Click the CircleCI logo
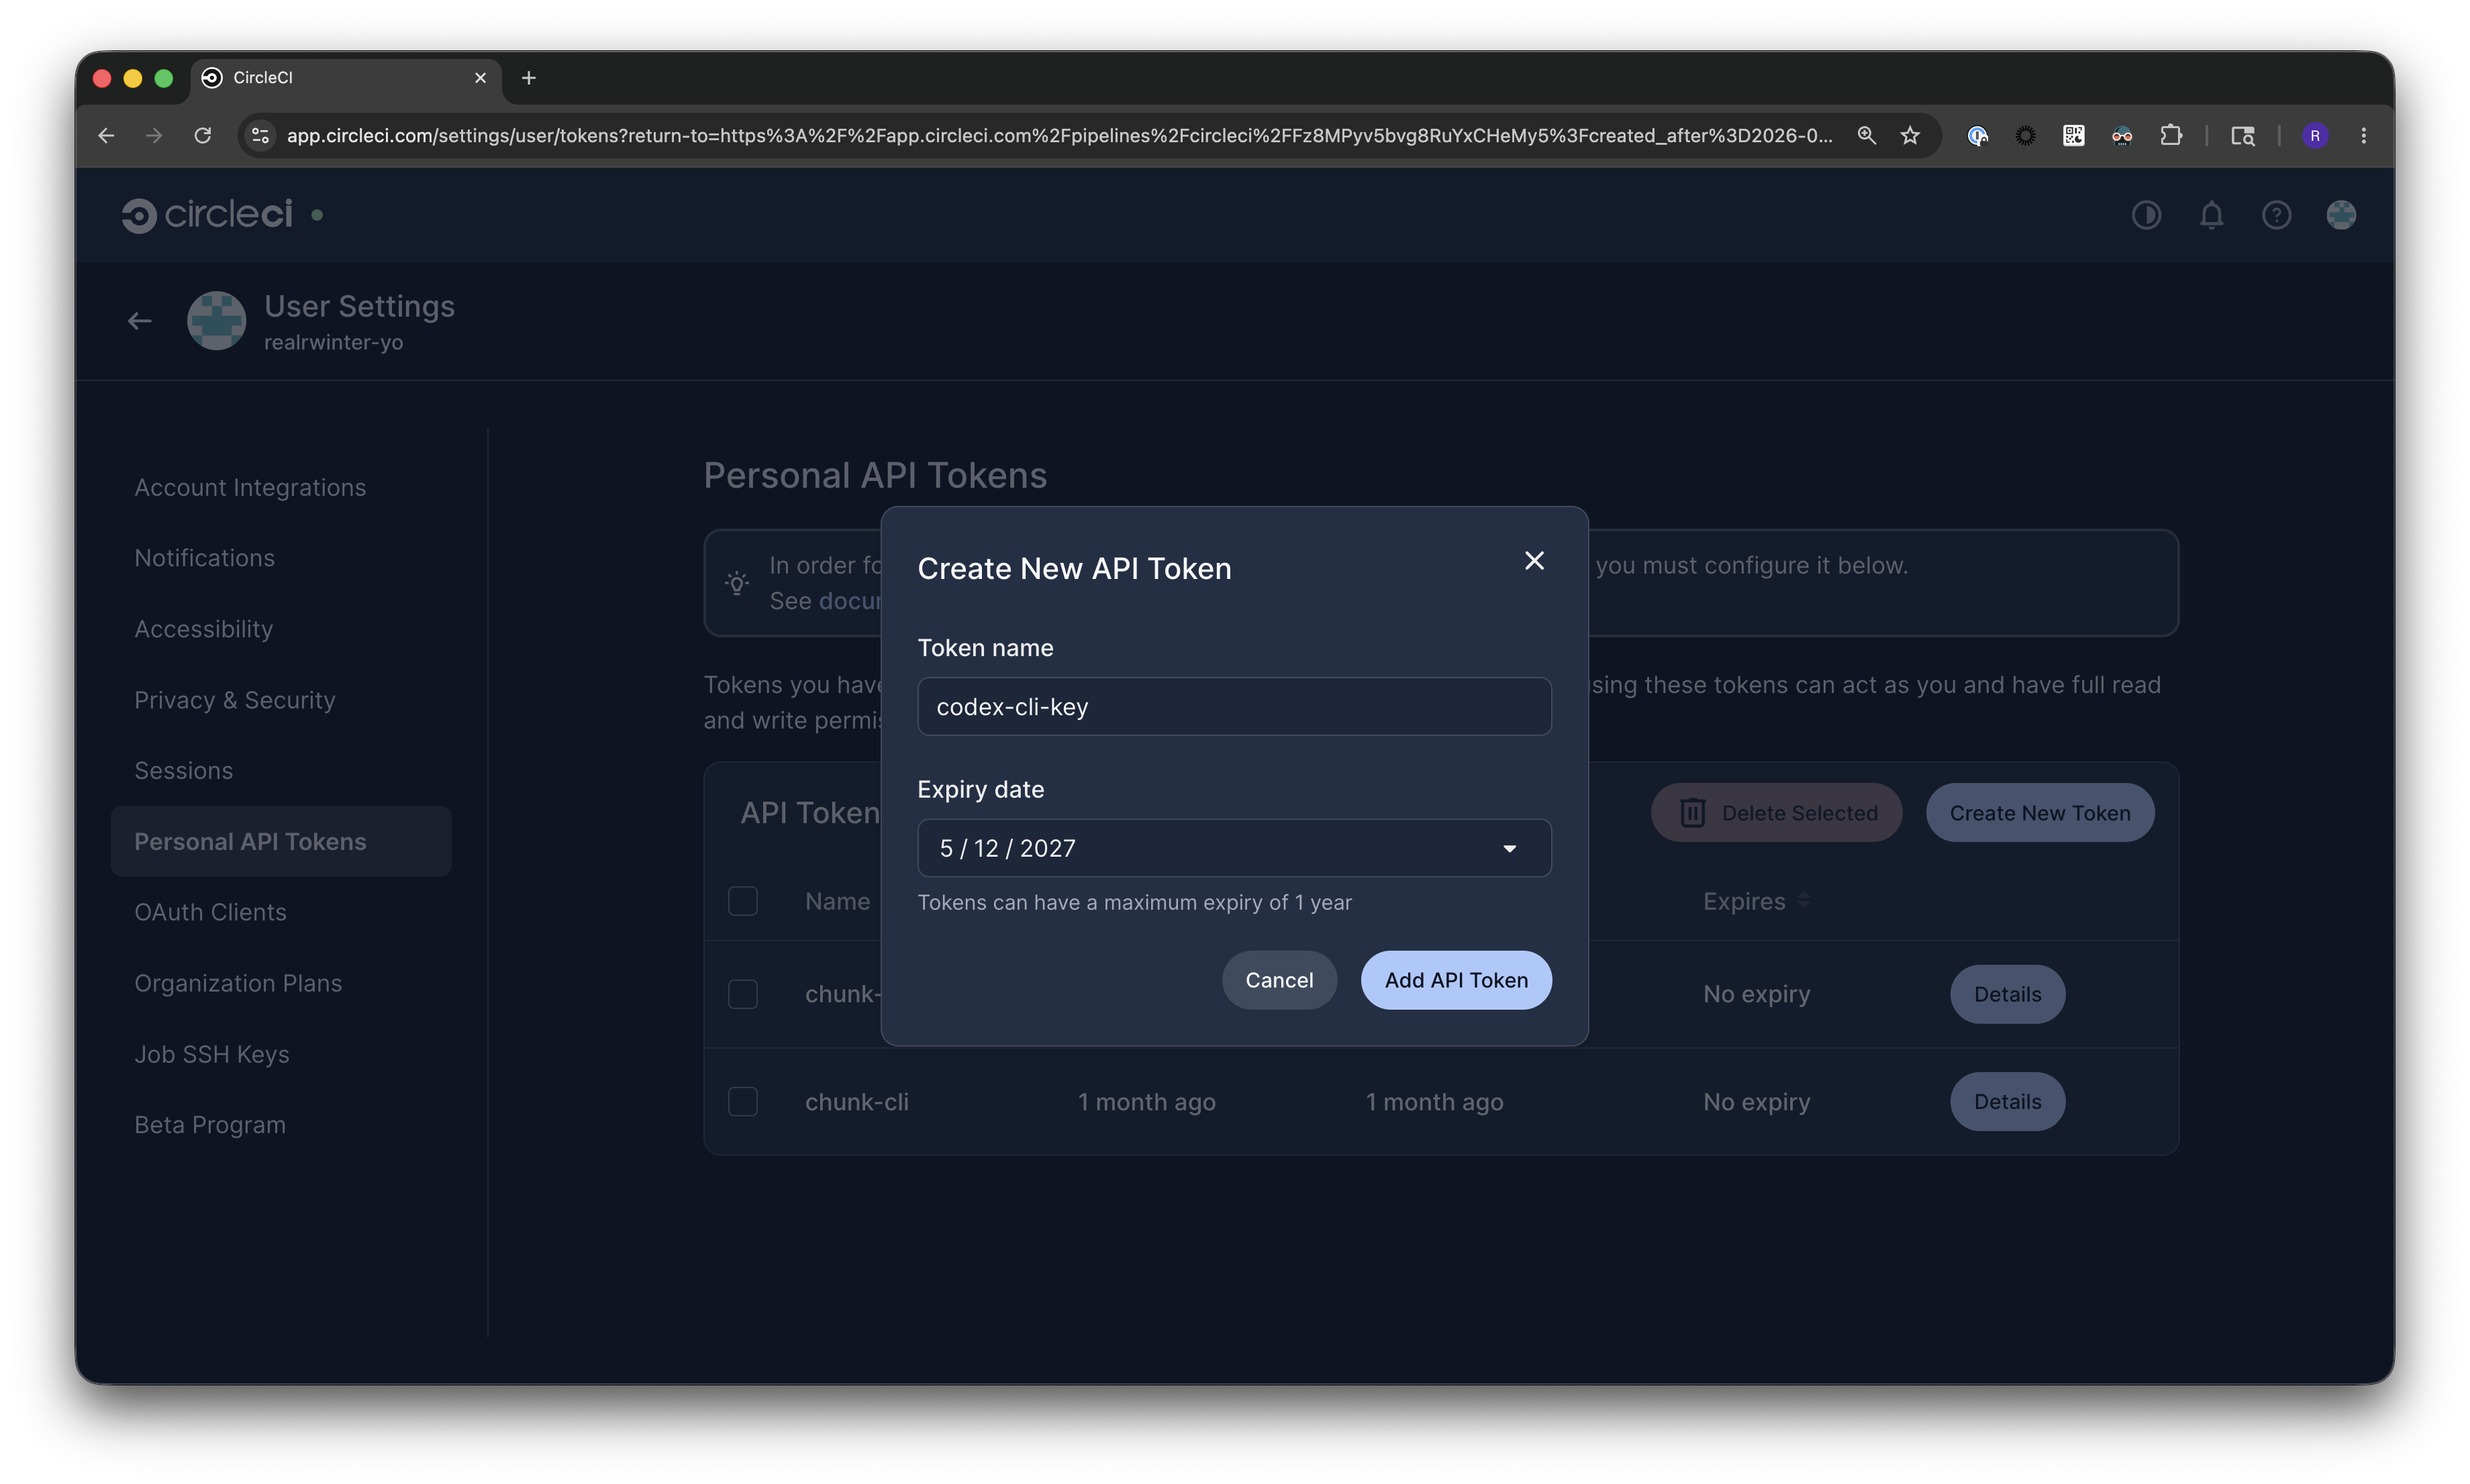Screen dimensions: 2470x1484 tap(207, 214)
